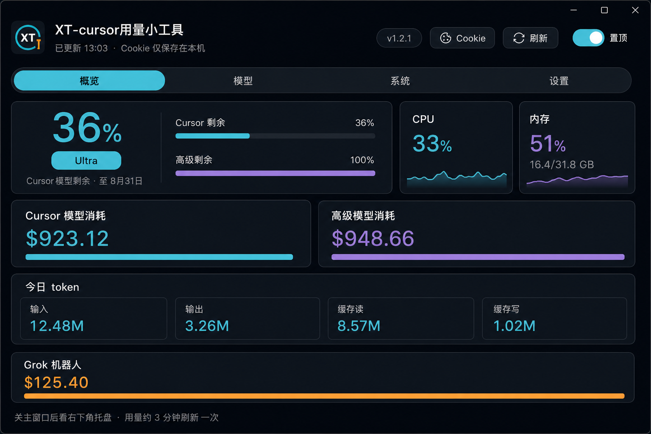Screen dimensions: 651x434
Task: Click the v1.2.1 version badge
Action: click(399, 38)
